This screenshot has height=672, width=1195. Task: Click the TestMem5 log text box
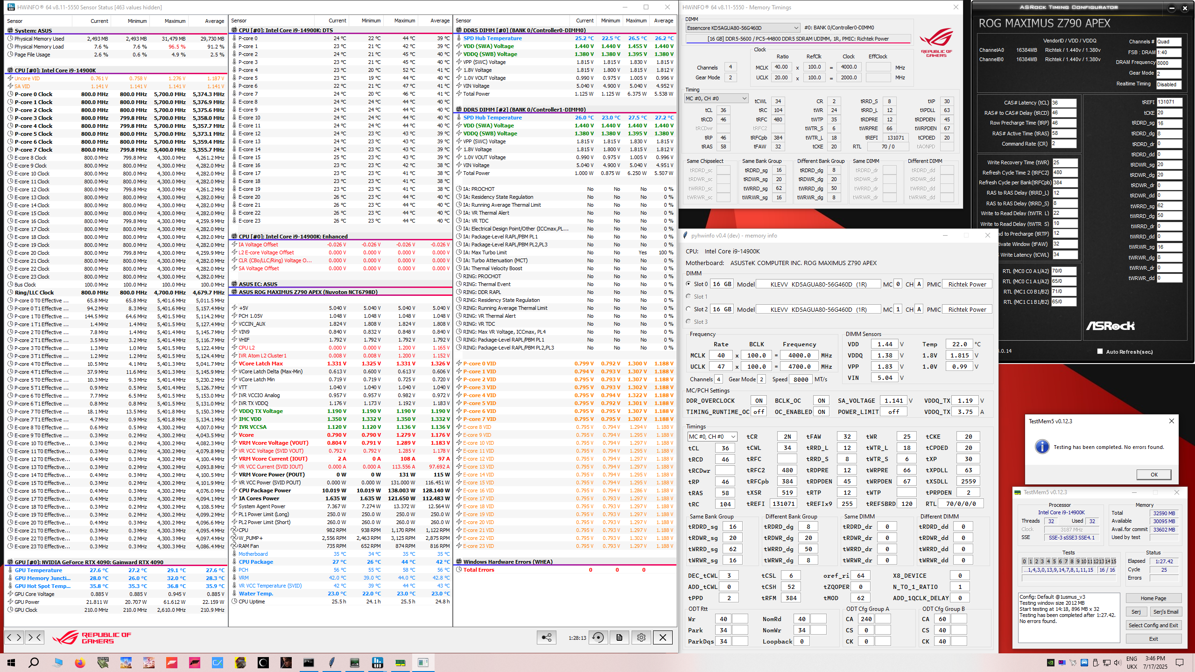pos(1069,617)
